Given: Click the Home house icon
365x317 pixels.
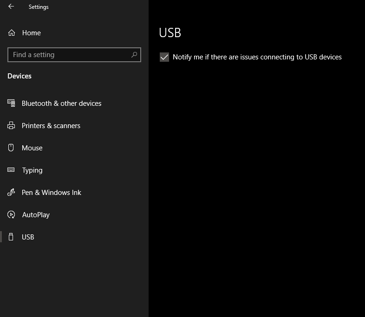Looking at the screenshot, I should [x=12, y=33].
